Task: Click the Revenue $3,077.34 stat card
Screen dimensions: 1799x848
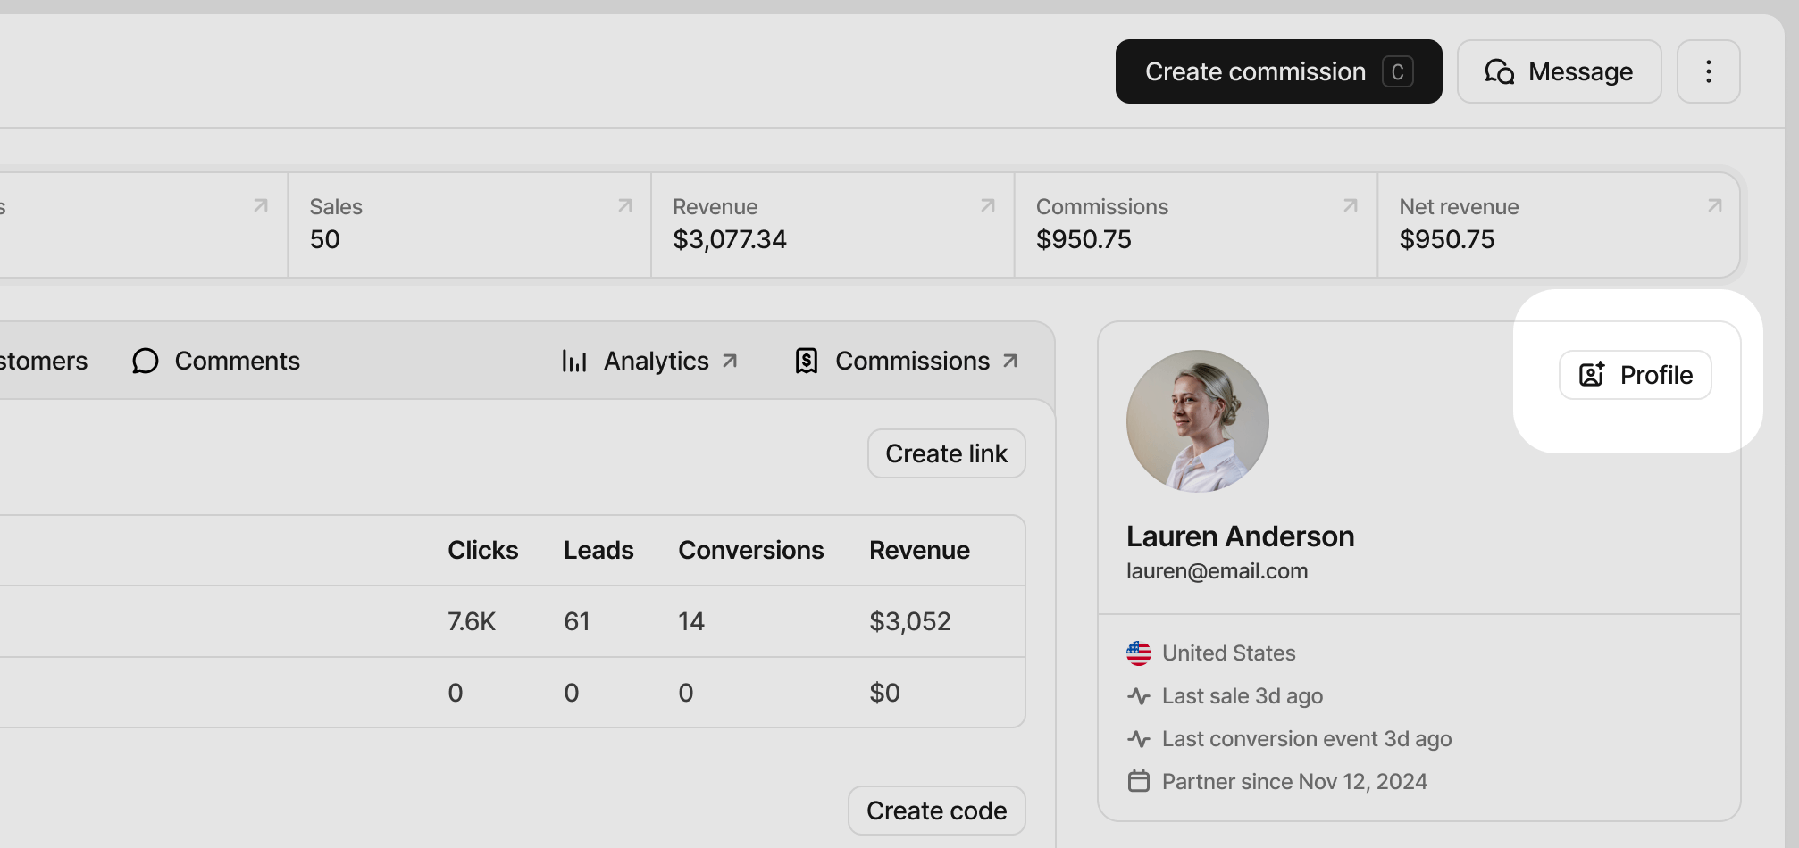Action: (833, 225)
